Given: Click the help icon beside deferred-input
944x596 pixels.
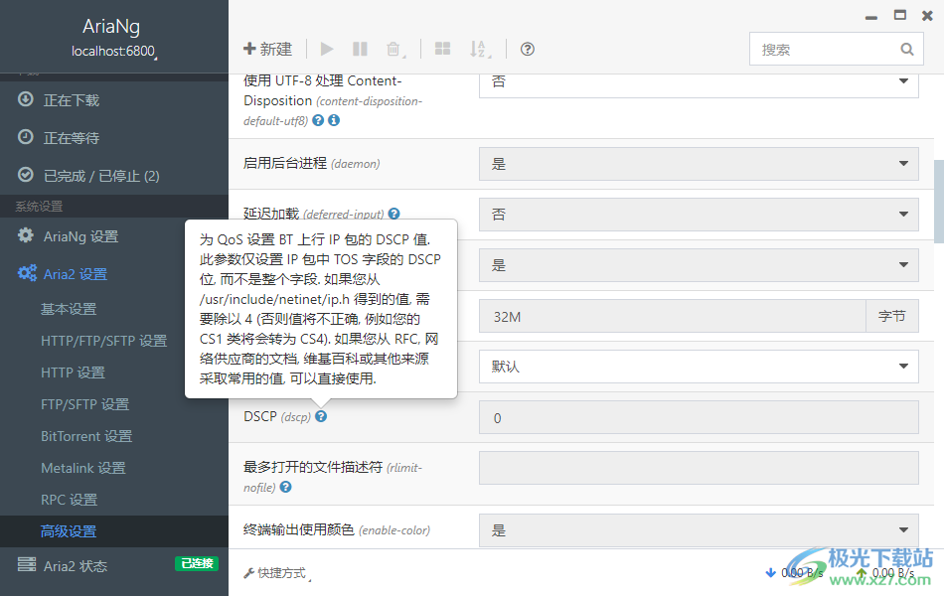Looking at the screenshot, I should pos(393,214).
